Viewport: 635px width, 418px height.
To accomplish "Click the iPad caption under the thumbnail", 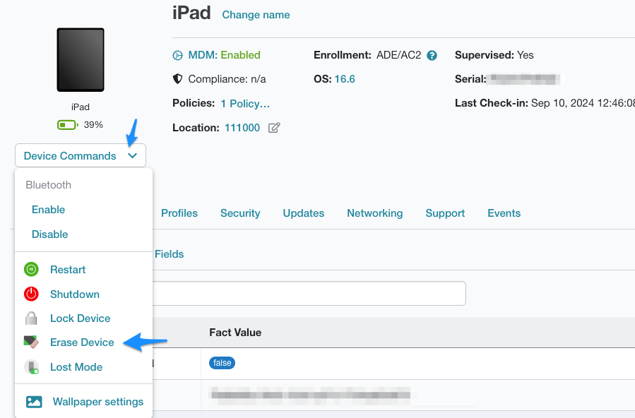I will coord(81,107).
